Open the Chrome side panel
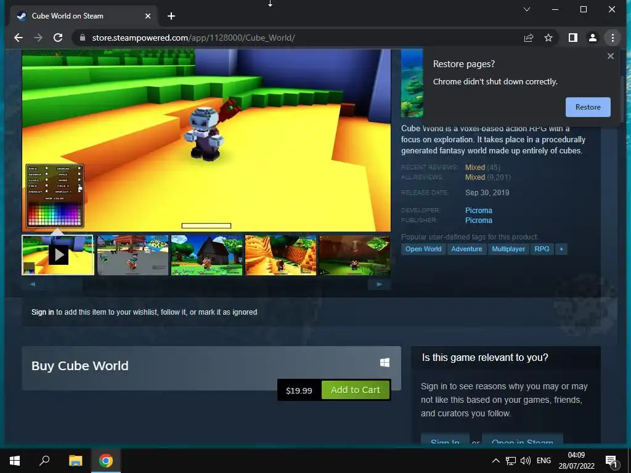The image size is (631, 473). point(572,38)
